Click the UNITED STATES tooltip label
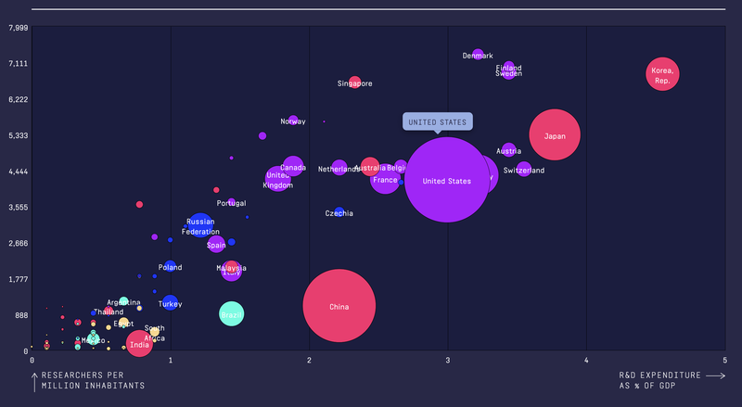The height and width of the screenshot is (407, 742). click(437, 121)
